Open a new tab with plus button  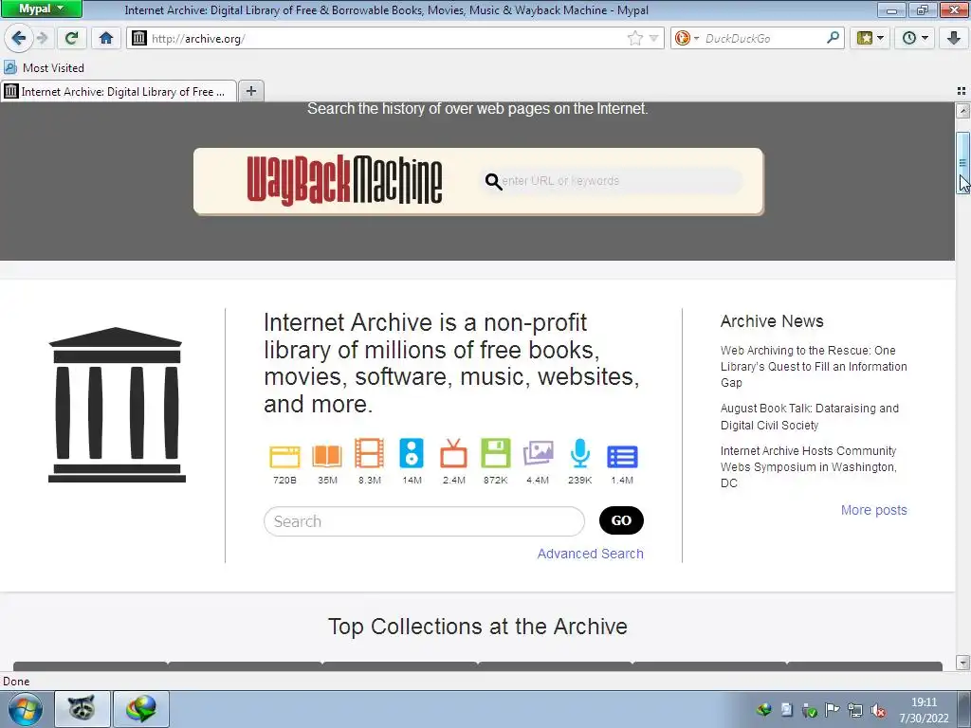coord(250,92)
